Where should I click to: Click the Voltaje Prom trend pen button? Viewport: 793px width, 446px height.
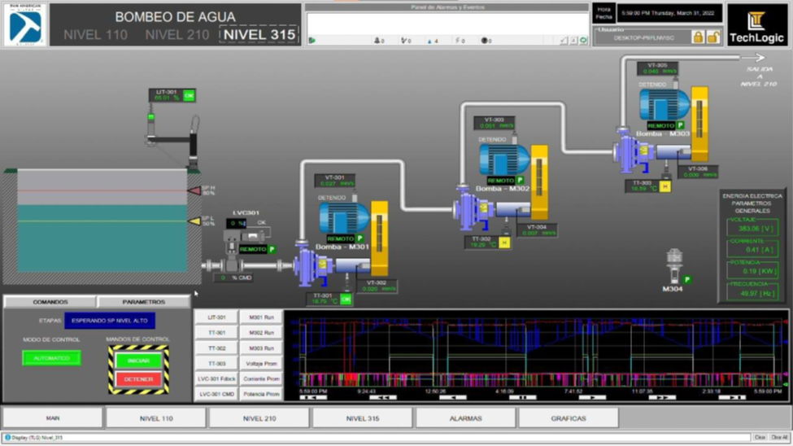pyautogui.click(x=261, y=364)
